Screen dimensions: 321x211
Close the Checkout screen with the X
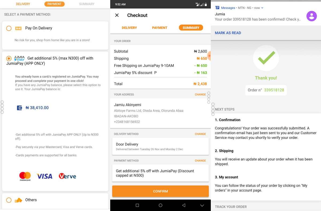[x=117, y=15]
